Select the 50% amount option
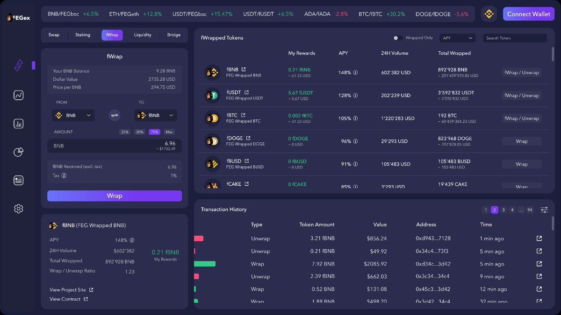The image size is (561, 315). (x=140, y=132)
